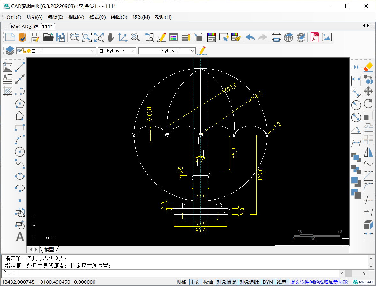Screen dimensions: 376x286
Task: Select the Zoom window magnifier tool
Action: tap(87, 38)
